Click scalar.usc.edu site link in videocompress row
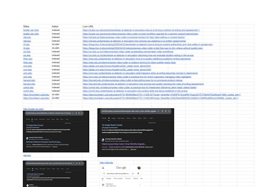277x187 pixels. tap(31, 34)
